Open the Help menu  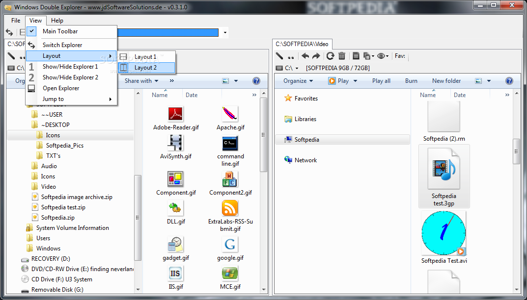(x=57, y=21)
